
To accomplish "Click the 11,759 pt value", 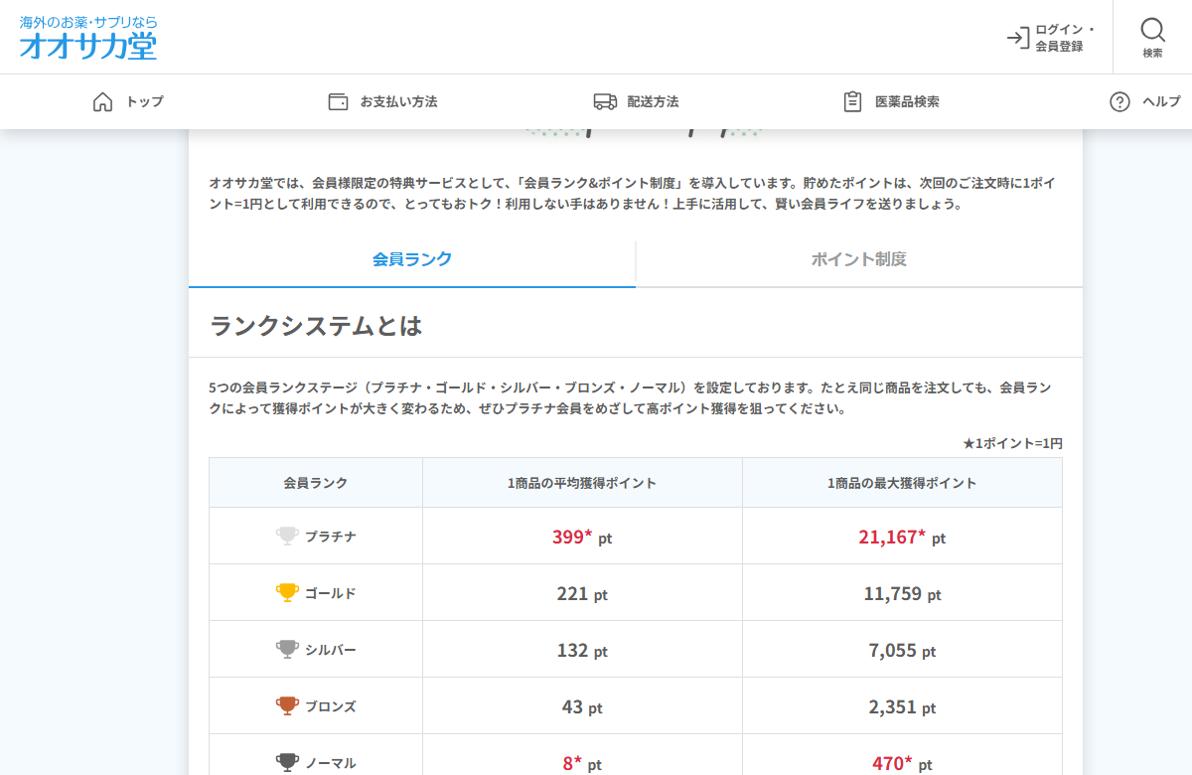I will tap(902, 594).
